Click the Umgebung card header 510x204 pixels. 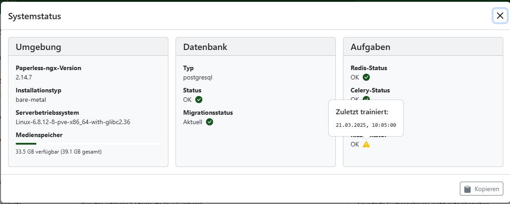point(88,47)
